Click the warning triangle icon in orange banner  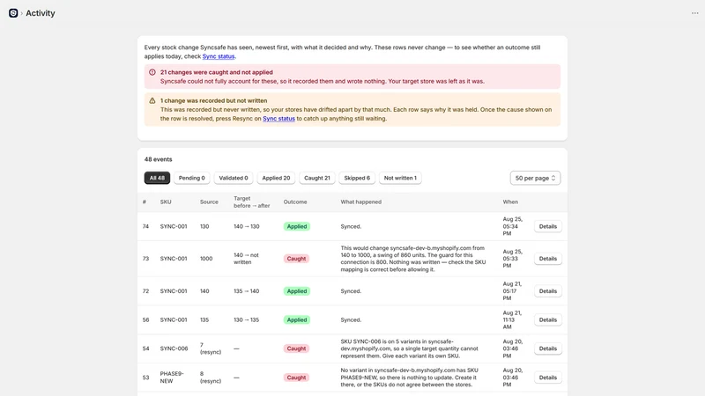152,100
